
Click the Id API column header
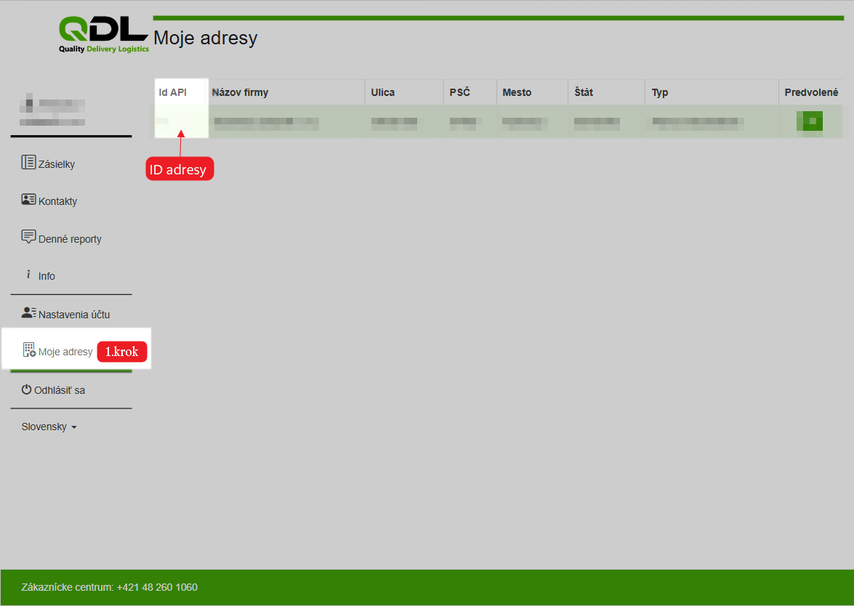click(x=173, y=92)
